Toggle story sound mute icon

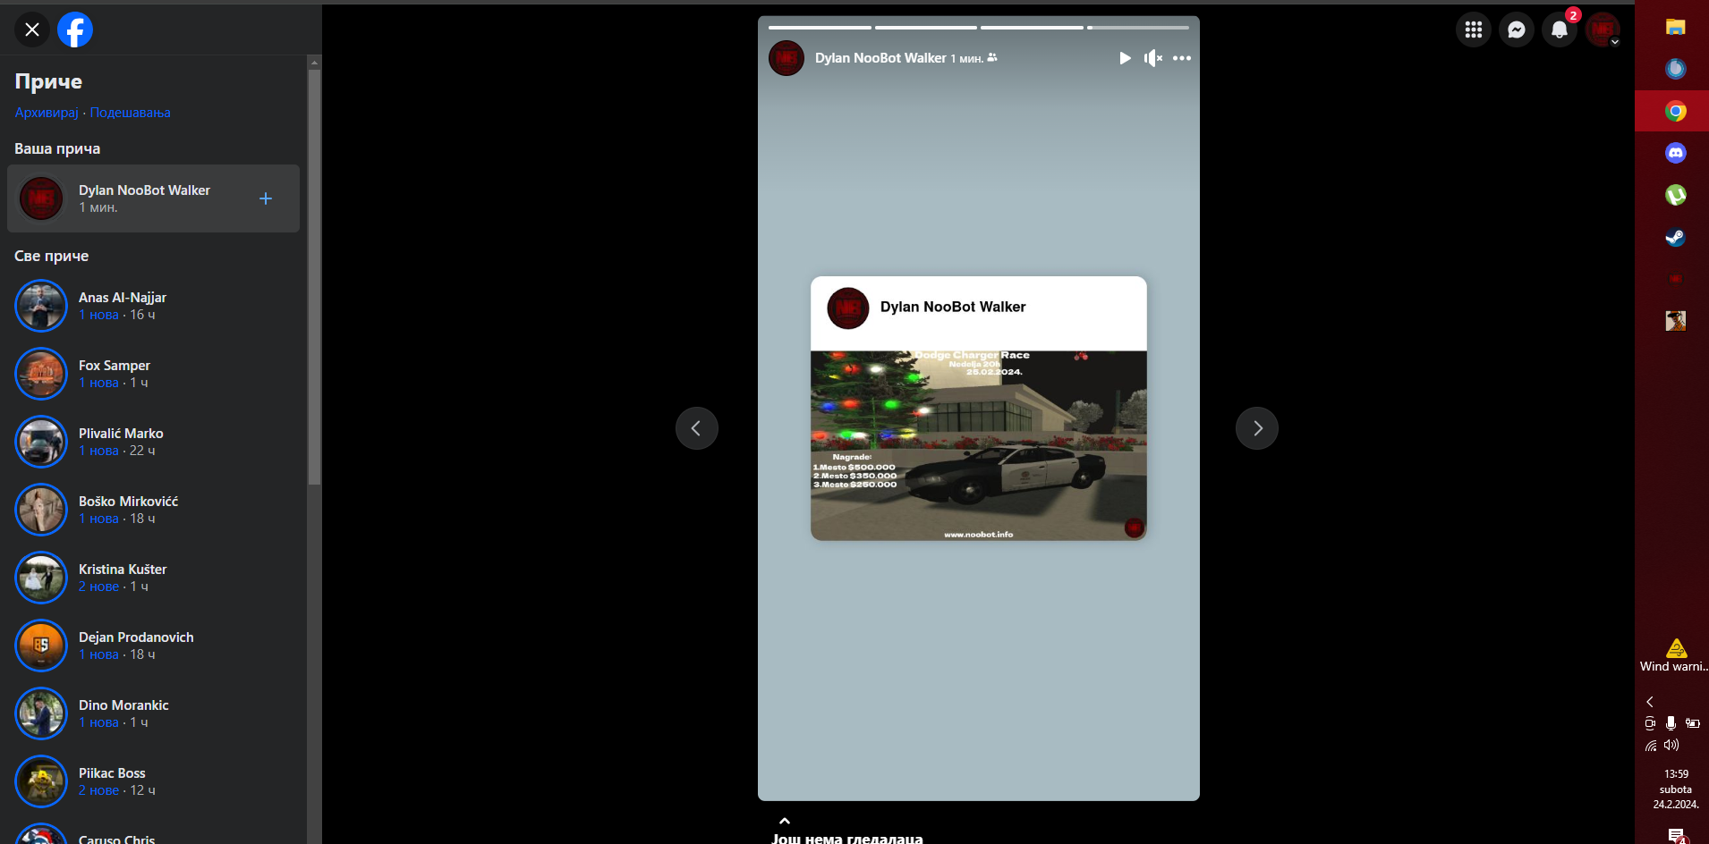[1152, 58]
